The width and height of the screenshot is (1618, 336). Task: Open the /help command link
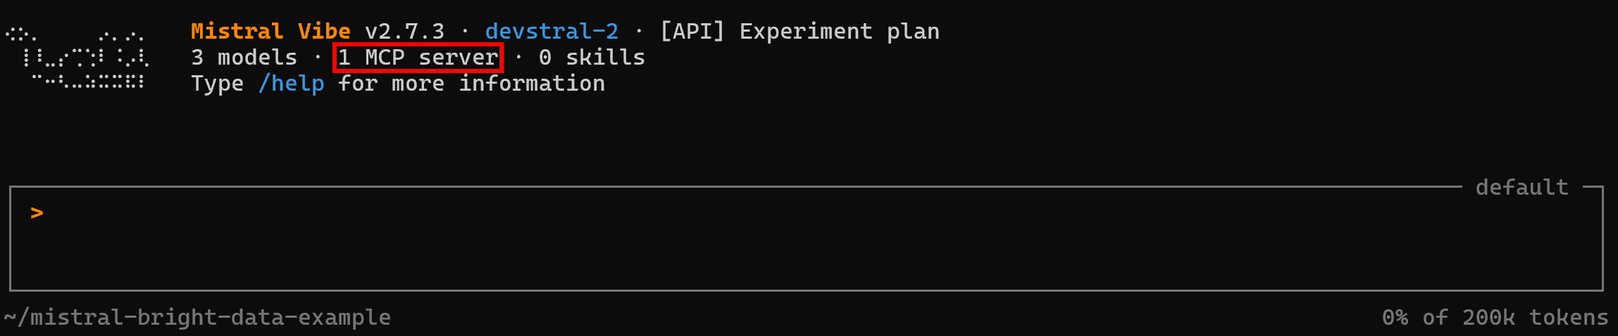[291, 84]
